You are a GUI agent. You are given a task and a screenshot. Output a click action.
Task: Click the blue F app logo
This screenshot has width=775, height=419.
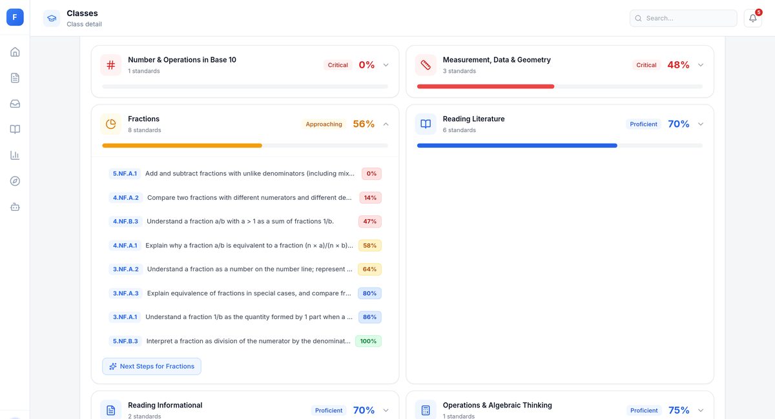point(15,17)
